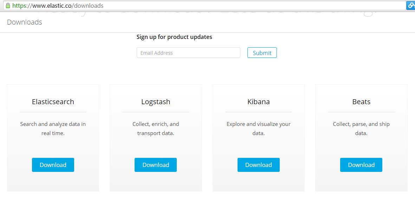Download Kibana
This screenshot has width=415, height=201.
point(259,165)
